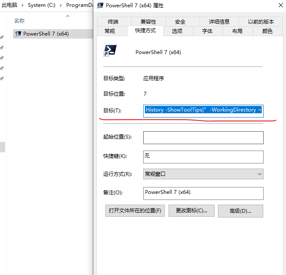Click the 应用程序 target type value
Screen dimensions: 286x275
pos(154,79)
